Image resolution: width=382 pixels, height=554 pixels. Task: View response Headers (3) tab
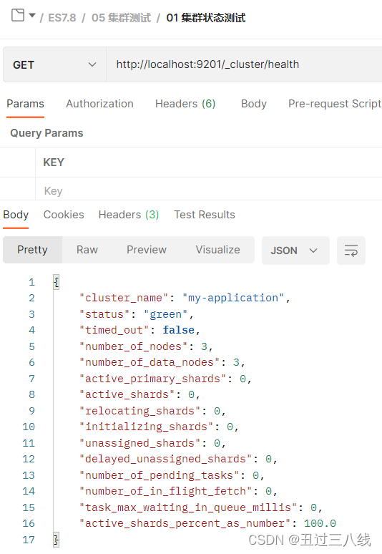pos(129,215)
